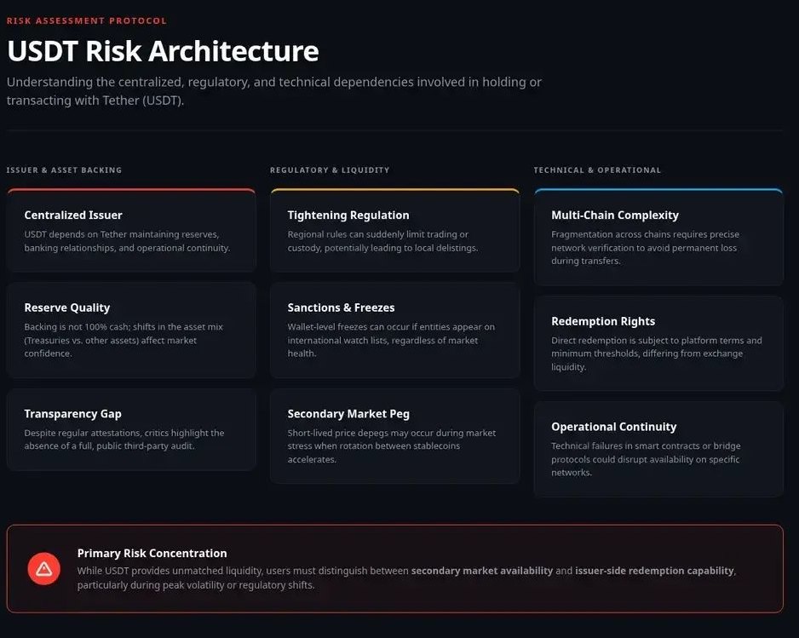Click the red warning triangle icon
The image size is (799, 638).
point(43,568)
